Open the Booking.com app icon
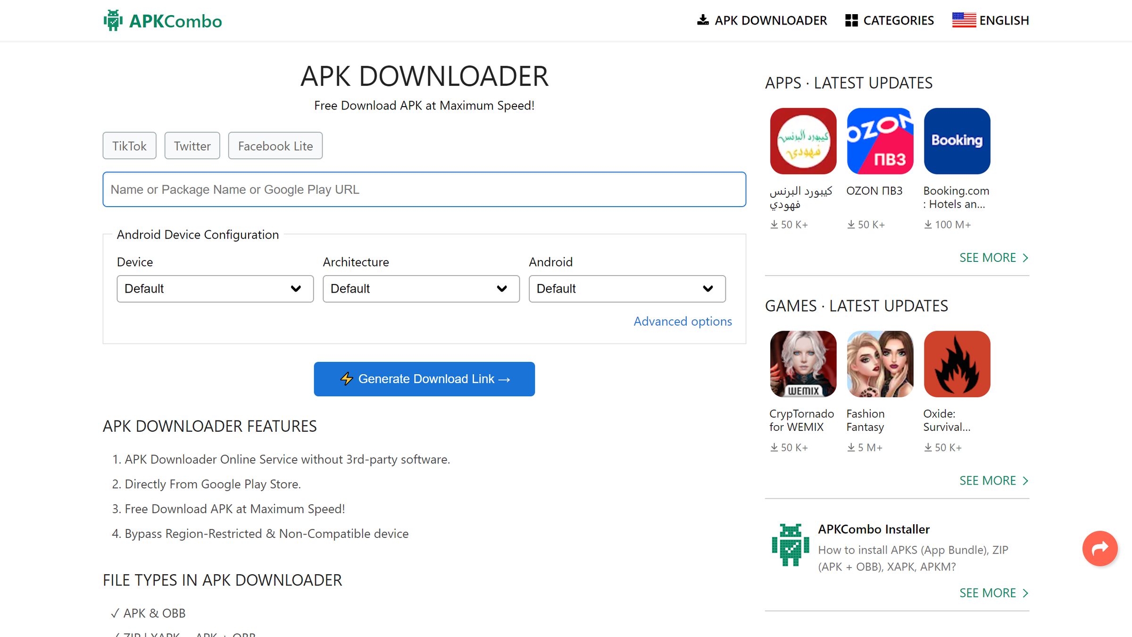Screen dimensions: 1132x637 point(957,141)
